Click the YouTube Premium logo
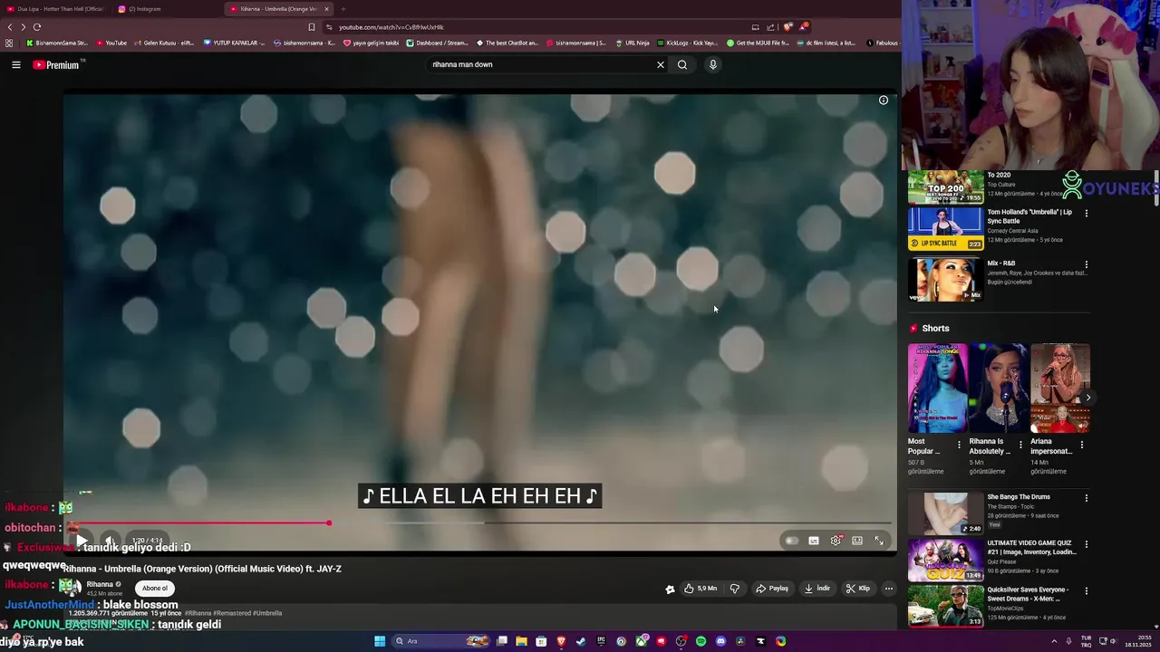 pos(58,64)
